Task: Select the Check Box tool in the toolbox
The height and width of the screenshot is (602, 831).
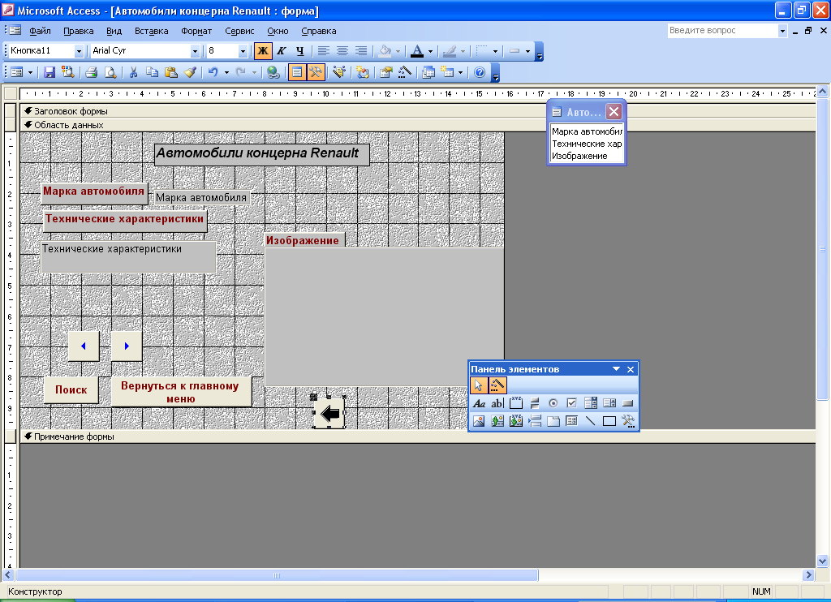Action: click(572, 403)
